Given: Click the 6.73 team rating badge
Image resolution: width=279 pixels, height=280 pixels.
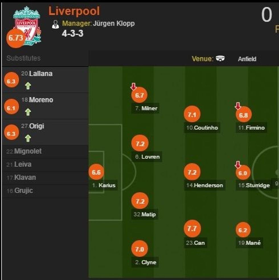Looking at the screenshot, I should tap(15, 38).
